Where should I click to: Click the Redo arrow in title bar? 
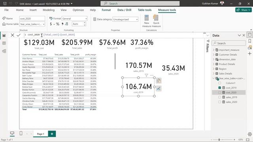(16, 4)
